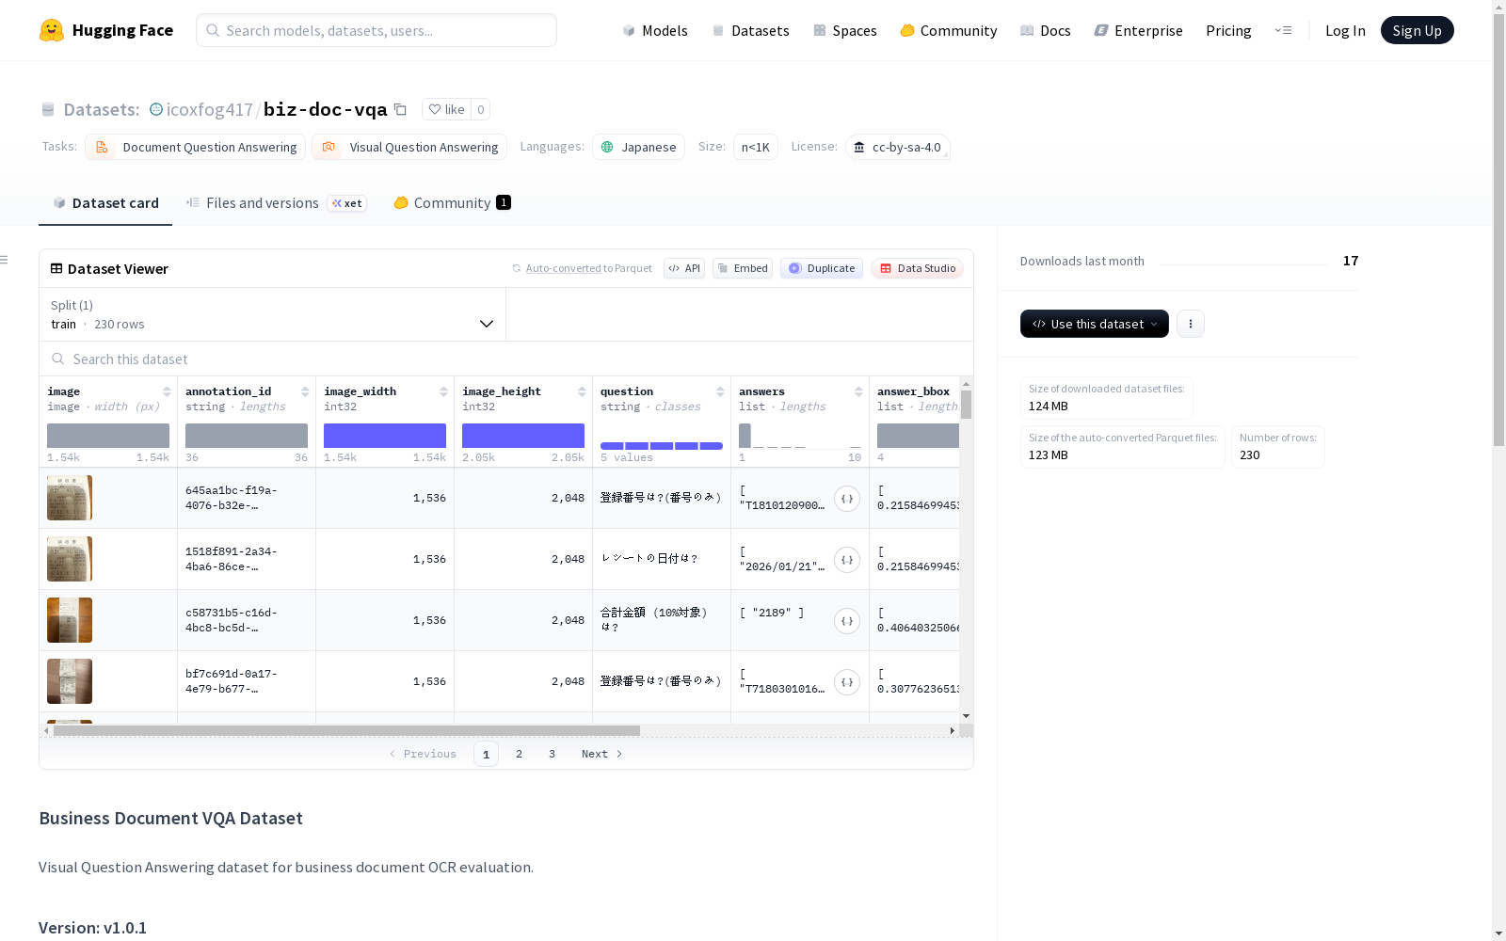Open the three-dot menu beside Use this dataset
This screenshot has height=941, width=1506.
1191,324
